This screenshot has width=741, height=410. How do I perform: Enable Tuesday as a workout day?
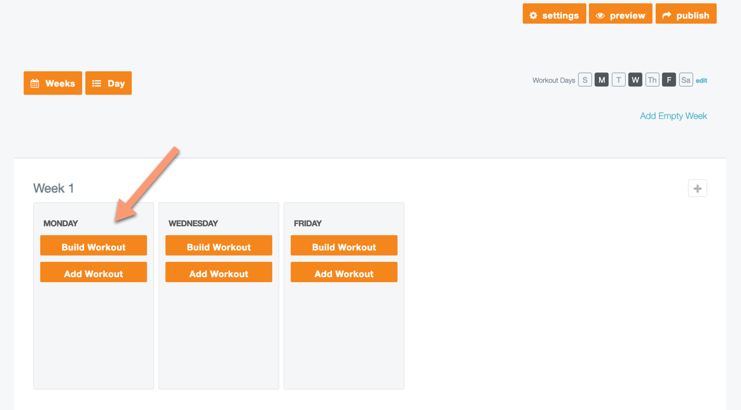click(618, 79)
